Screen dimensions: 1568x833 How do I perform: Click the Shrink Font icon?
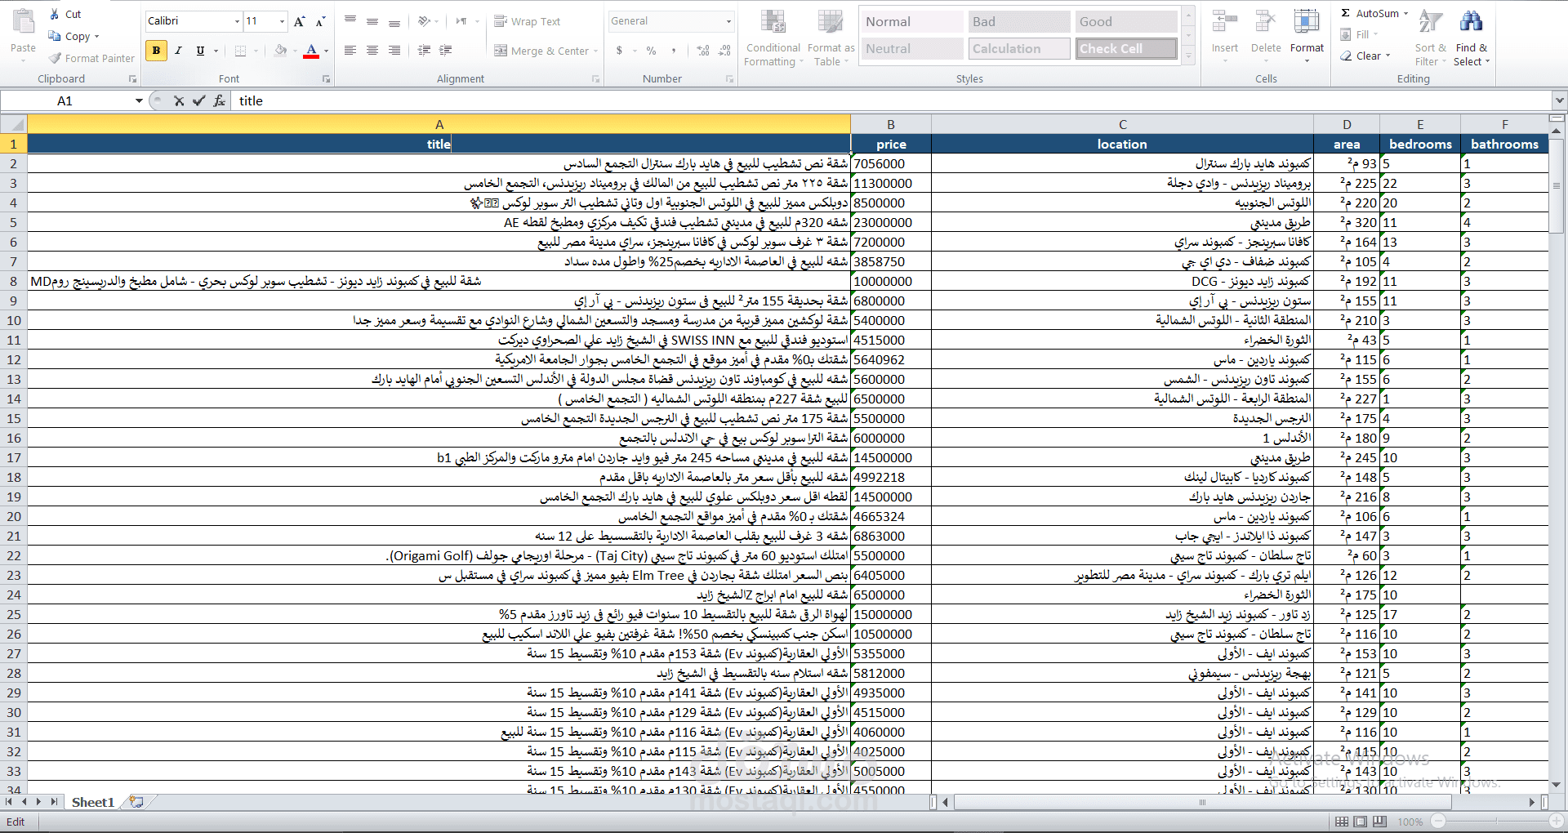[320, 21]
